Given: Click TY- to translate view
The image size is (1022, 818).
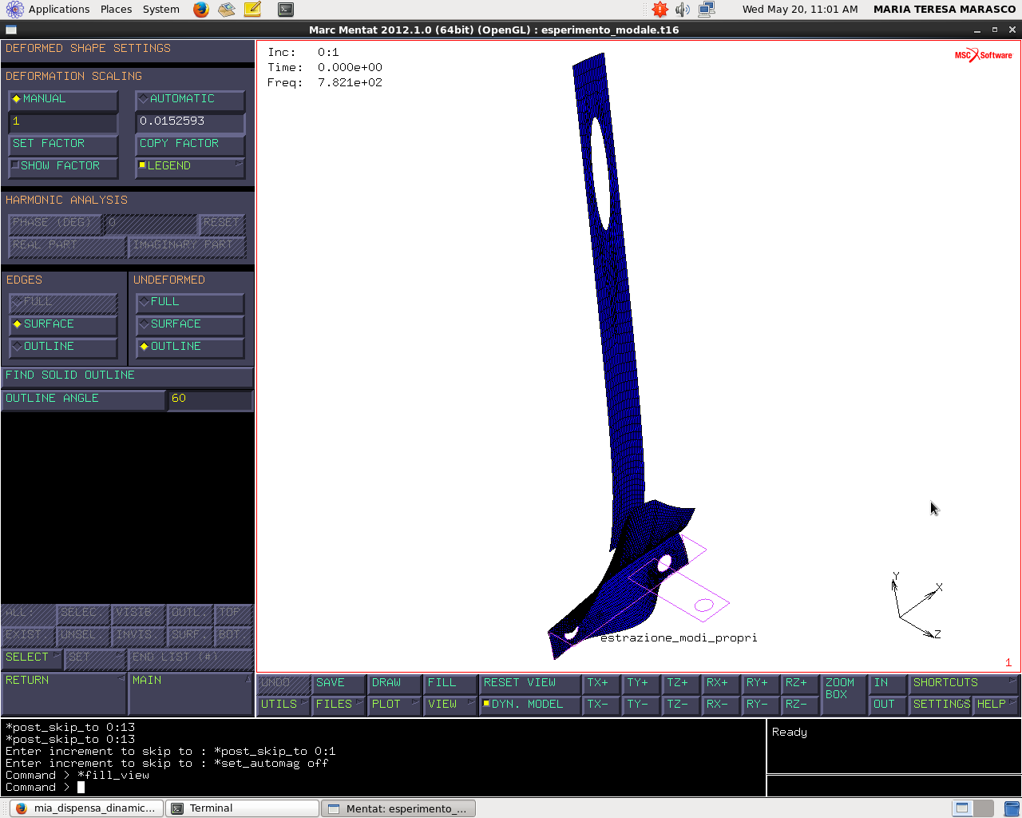Looking at the screenshot, I should tap(641, 705).
